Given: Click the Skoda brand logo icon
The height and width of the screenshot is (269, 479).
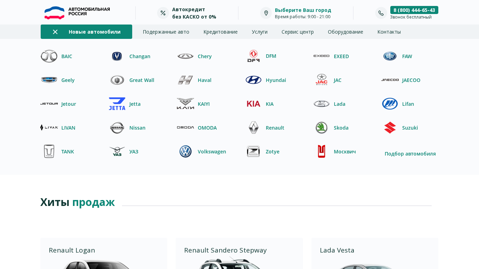Looking at the screenshot, I should [322, 127].
